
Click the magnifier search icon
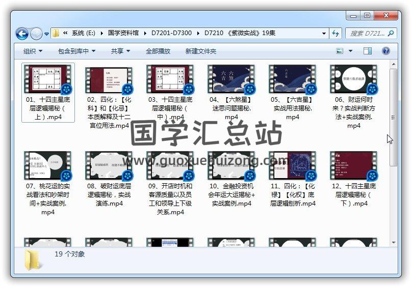click(x=391, y=33)
